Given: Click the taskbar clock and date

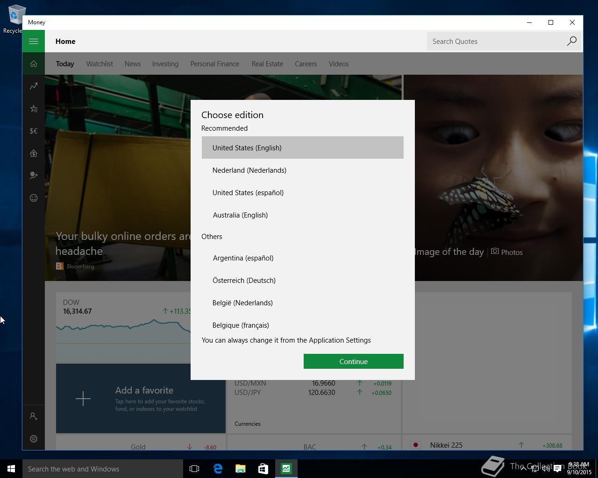Looking at the screenshot, I should (579, 469).
